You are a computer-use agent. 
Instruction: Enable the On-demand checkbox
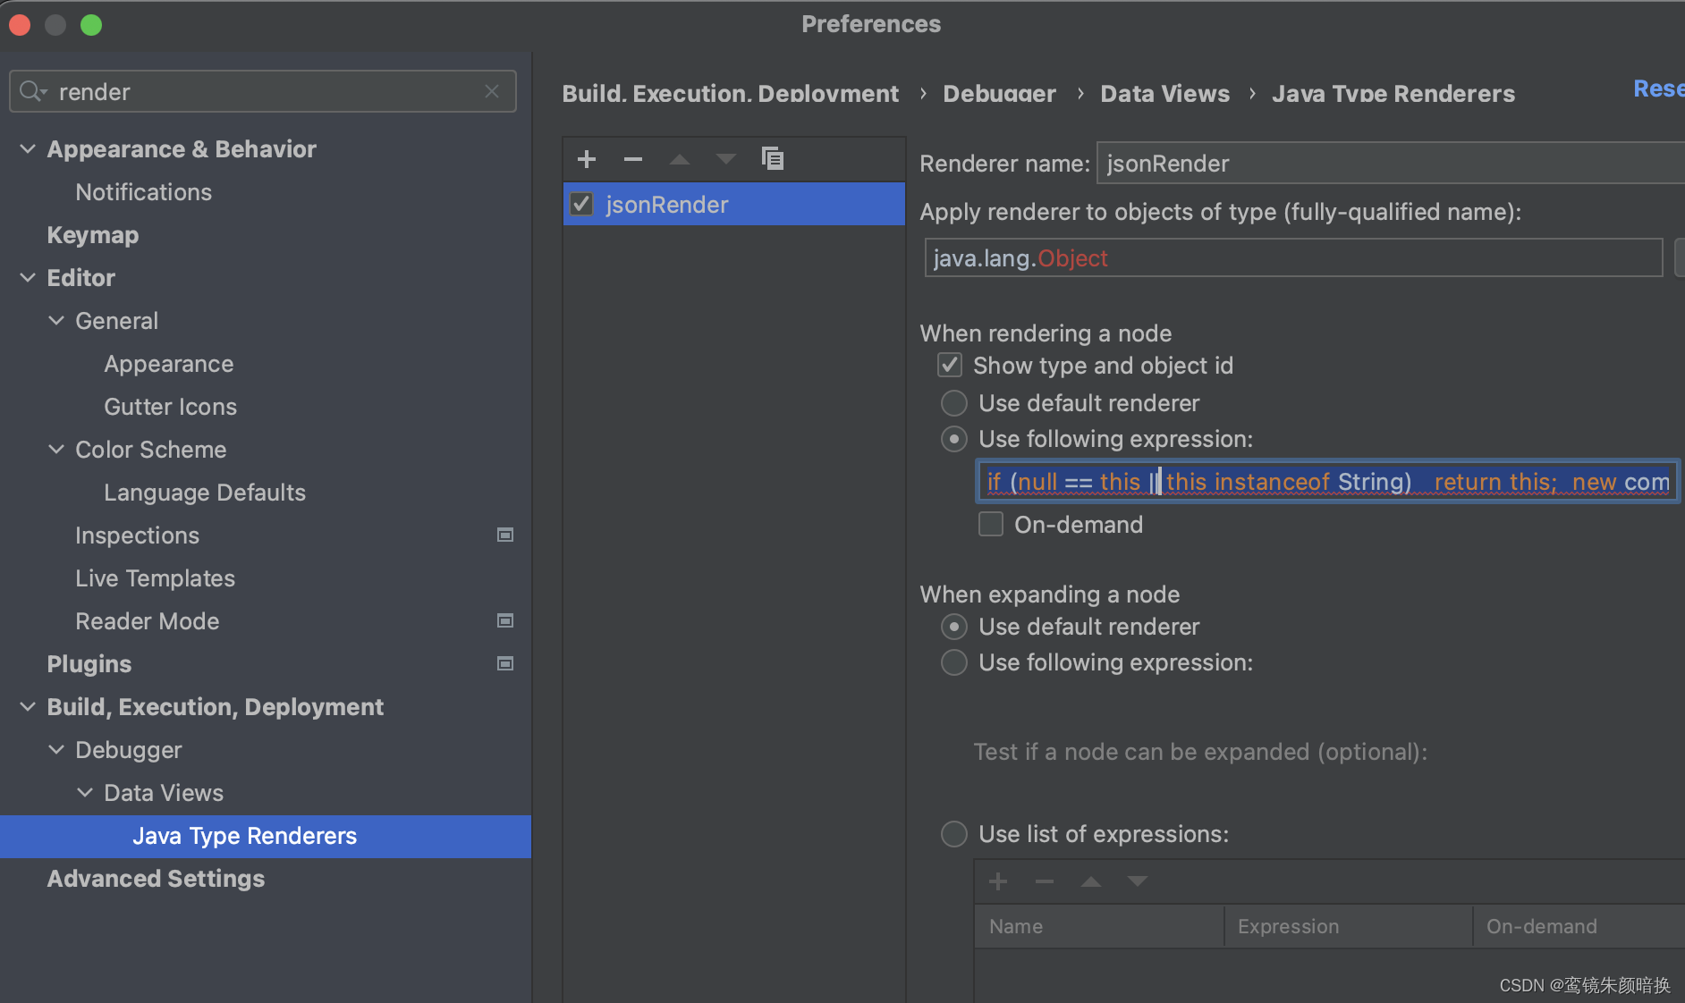pyautogui.click(x=991, y=524)
